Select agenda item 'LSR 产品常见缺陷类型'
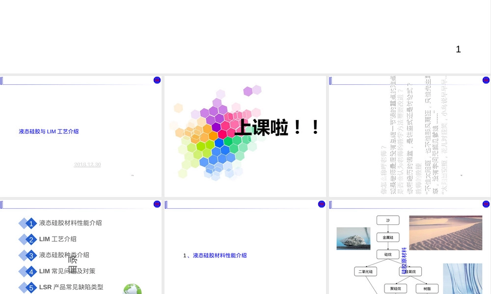 71,287
